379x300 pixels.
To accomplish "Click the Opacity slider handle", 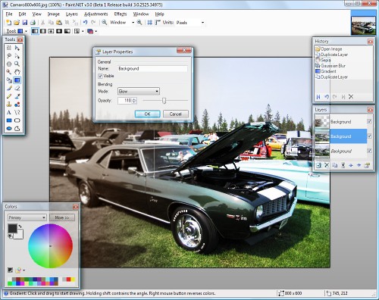I will (164, 101).
